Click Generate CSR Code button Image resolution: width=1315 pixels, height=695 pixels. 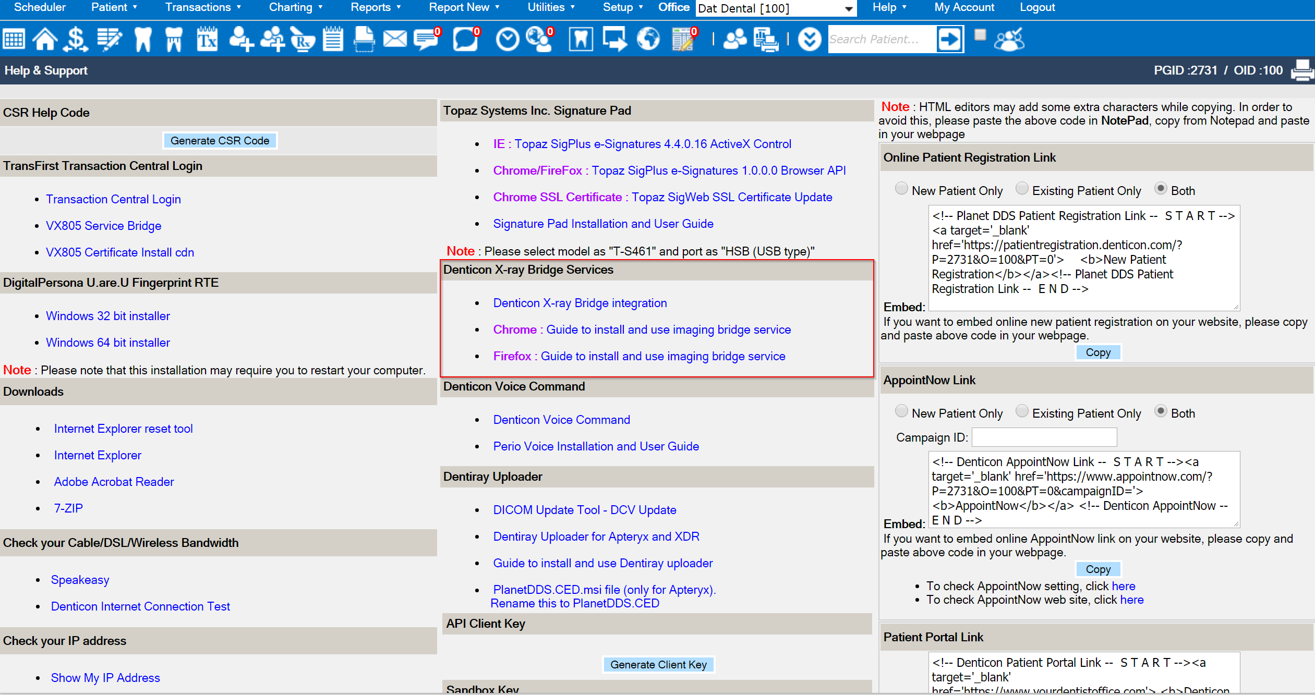220,141
